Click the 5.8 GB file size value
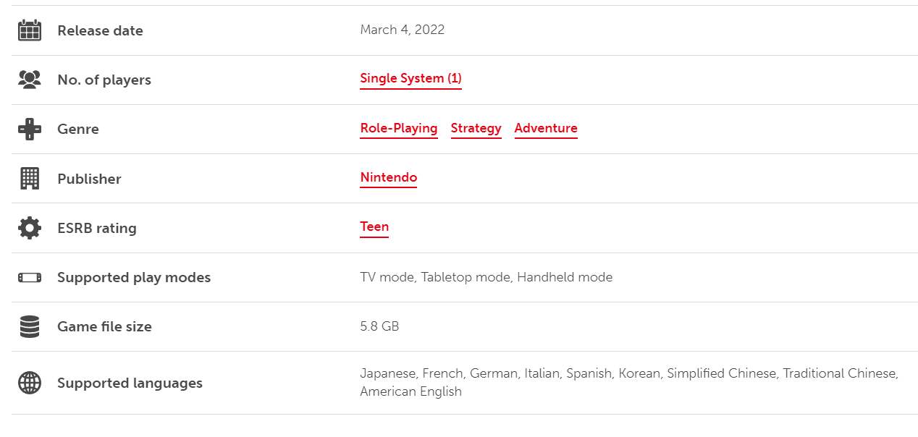The height and width of the screenshot is (437, 918). [x=379, y=326]
